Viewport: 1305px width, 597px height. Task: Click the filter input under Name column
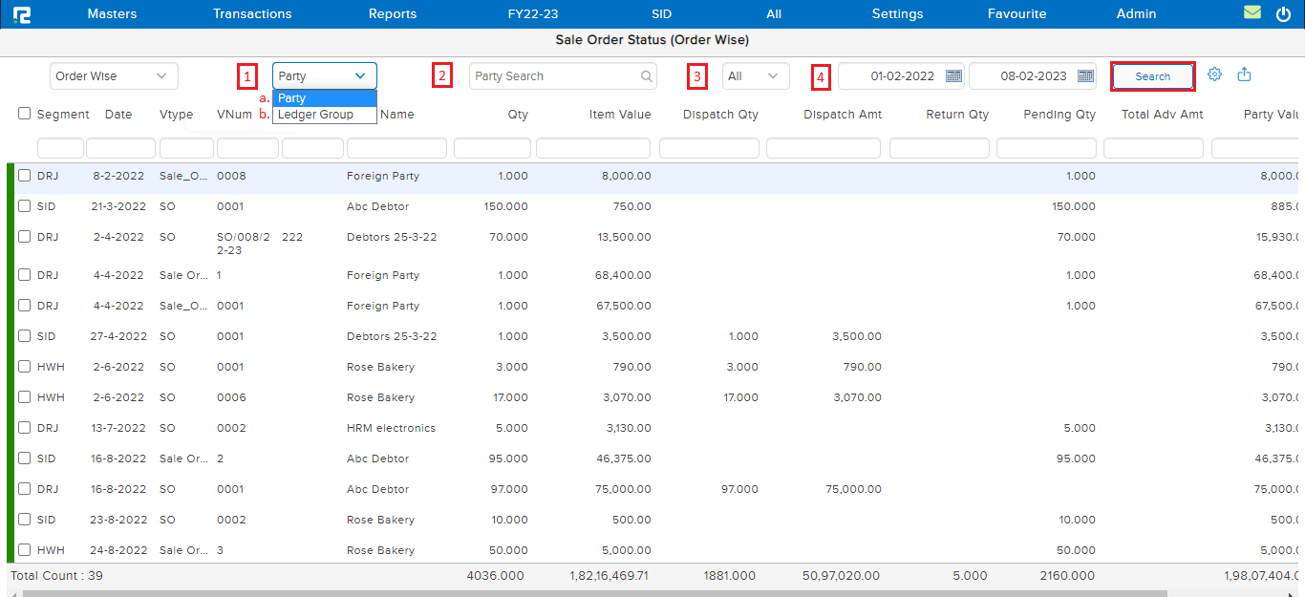point(396,147)
